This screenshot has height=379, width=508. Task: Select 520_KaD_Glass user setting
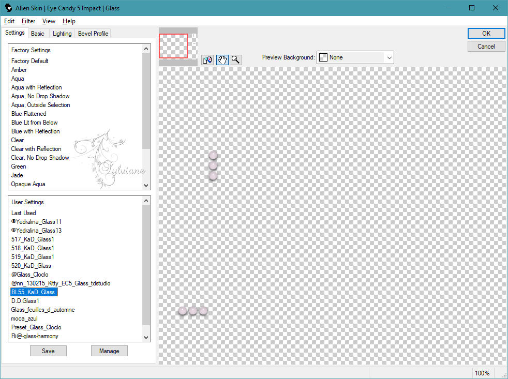pyautogui.click(x=31, y=266)
